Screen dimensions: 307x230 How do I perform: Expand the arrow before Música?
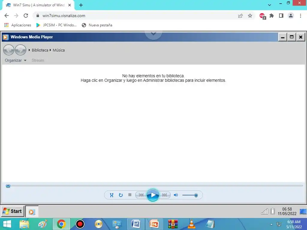click(50, 50)
